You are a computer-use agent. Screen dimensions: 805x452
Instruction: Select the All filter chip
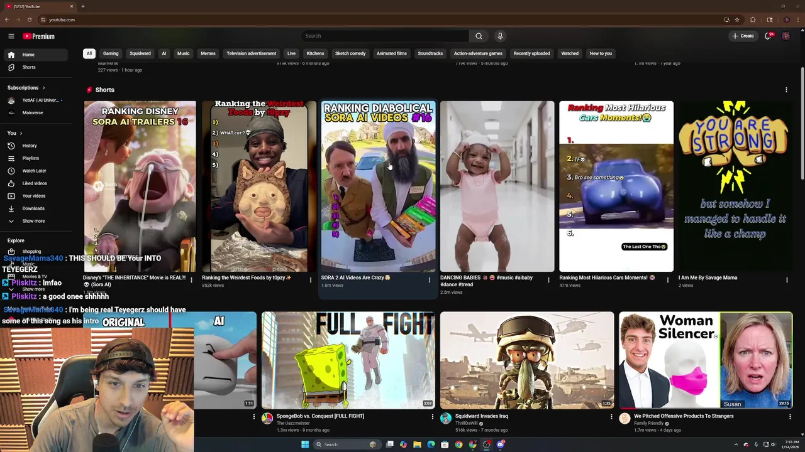pos(89,53)
